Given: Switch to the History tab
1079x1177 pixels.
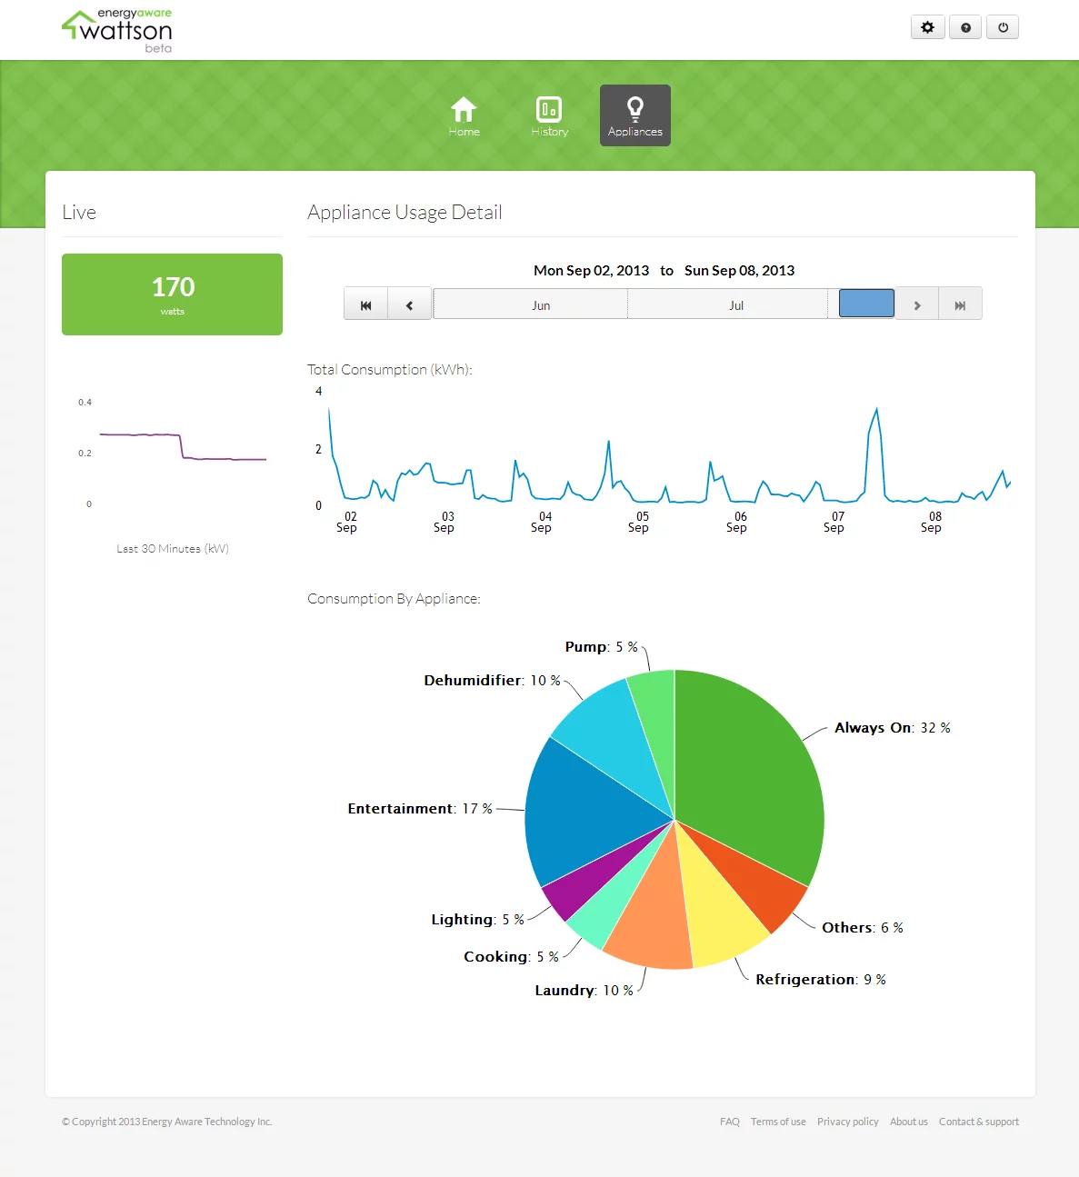Looking at the screenshot, I should tap(549, 115).
